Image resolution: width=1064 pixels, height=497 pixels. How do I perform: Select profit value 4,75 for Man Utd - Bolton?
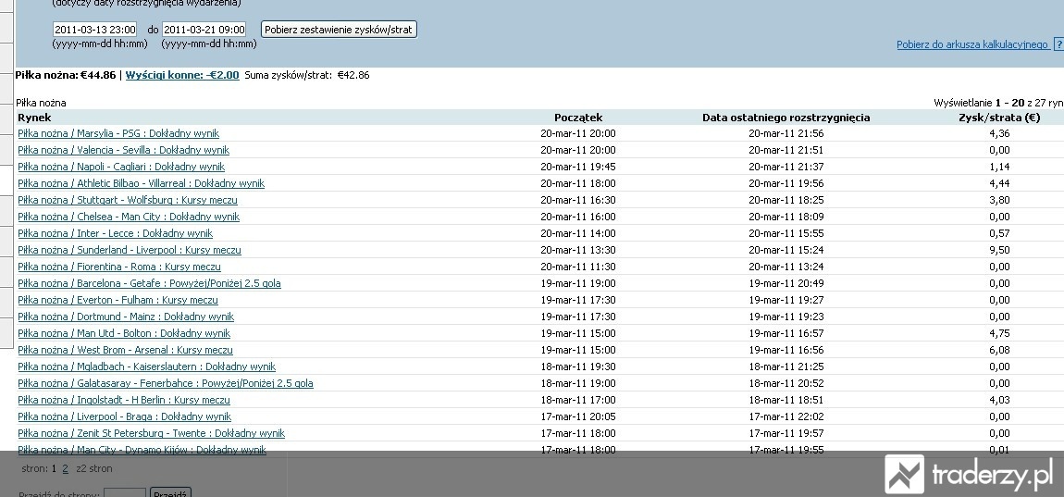pyautogui.click(x=999, y=333)
